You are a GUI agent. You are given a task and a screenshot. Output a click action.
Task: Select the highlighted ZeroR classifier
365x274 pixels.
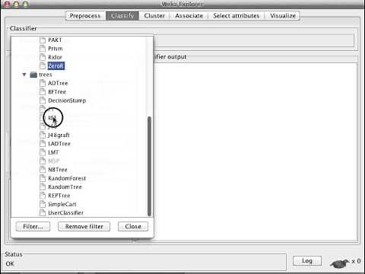[x=56, y=65]
